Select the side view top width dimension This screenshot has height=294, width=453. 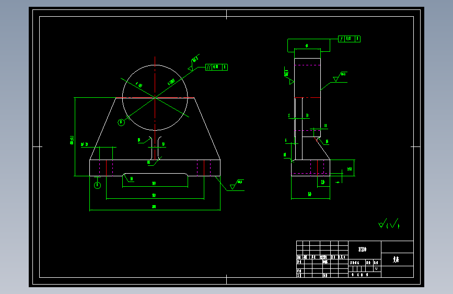click(x=307, y=46)
